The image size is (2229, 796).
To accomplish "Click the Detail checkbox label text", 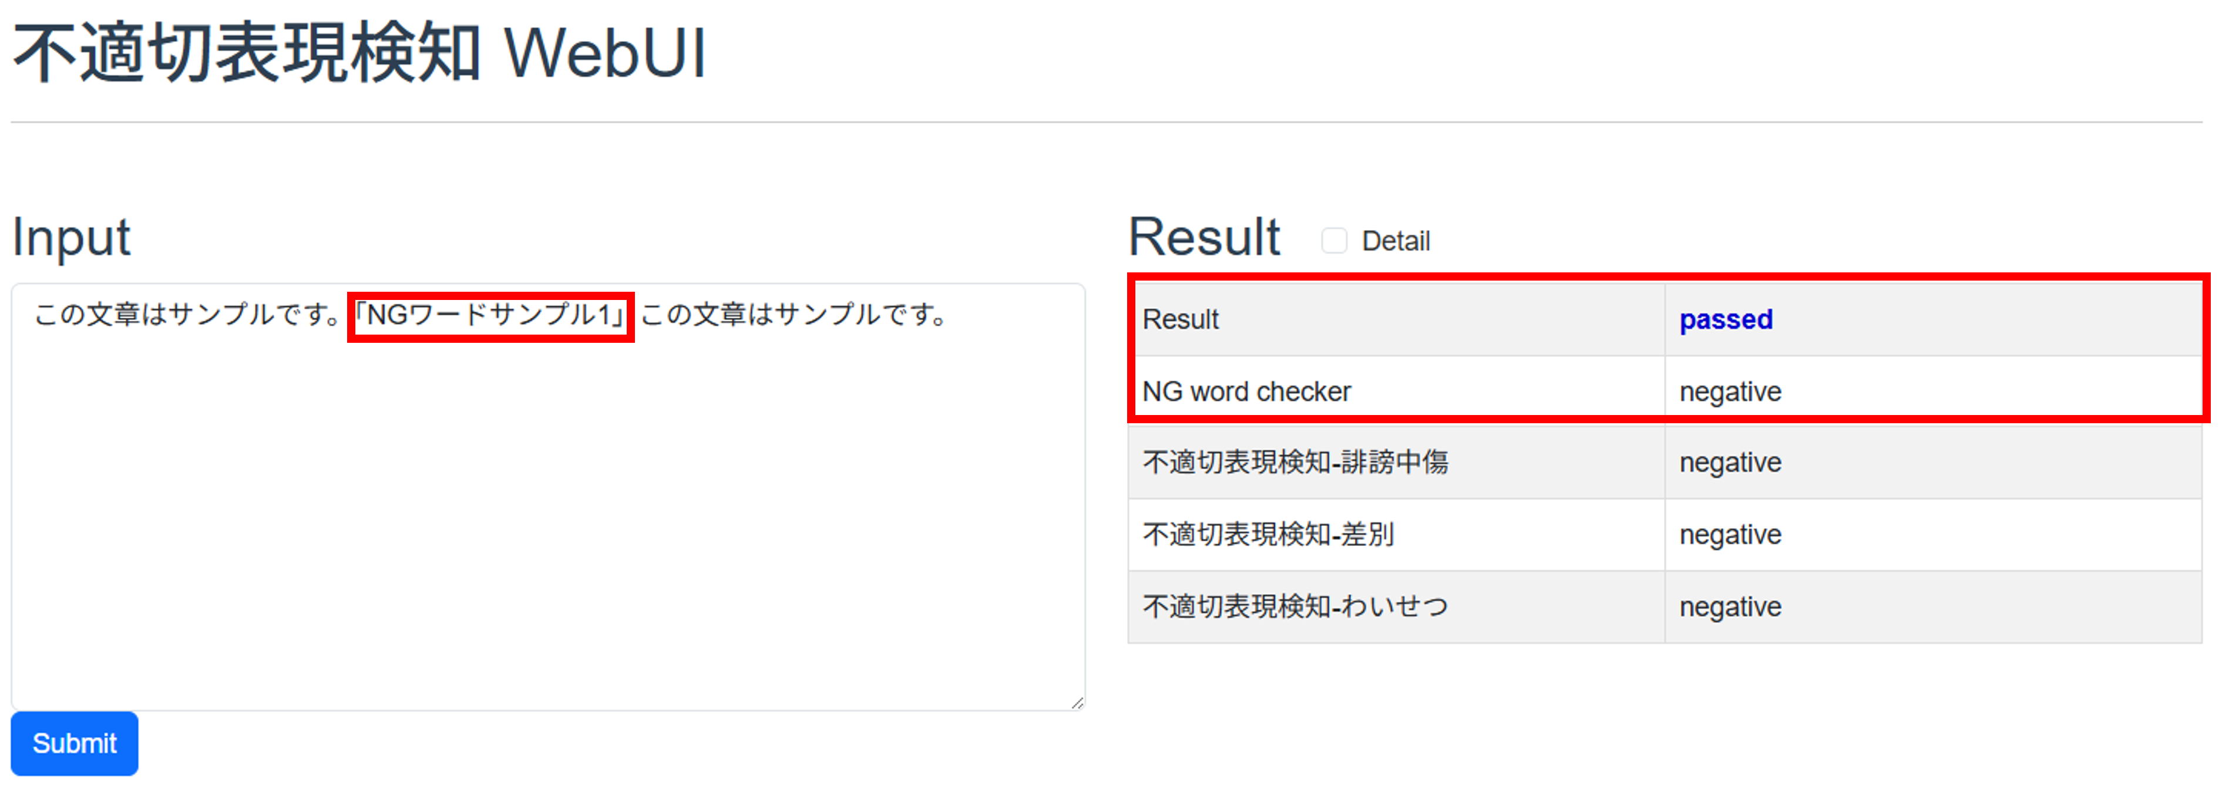I will pos(1395,241).
